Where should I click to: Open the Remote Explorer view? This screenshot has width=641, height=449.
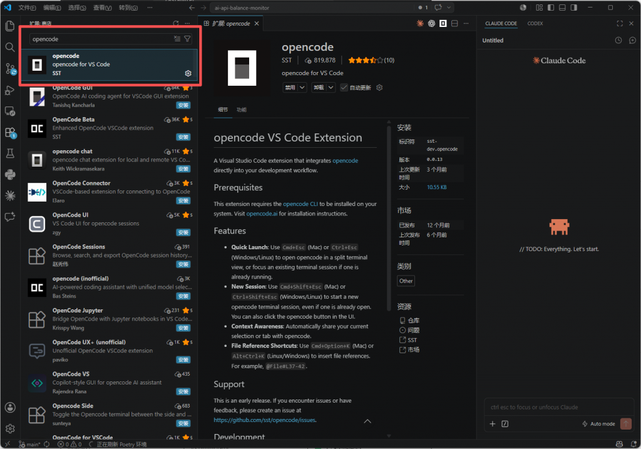[x=10, y=111]
